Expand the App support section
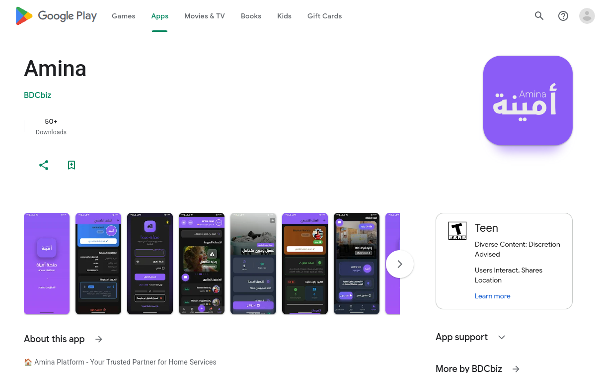The image size is (596, 373). click(502, 337)
